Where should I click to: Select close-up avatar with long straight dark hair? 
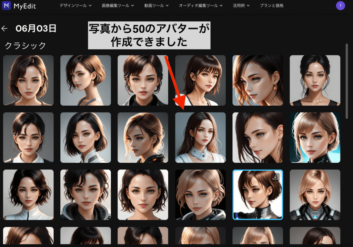pyautogui.click(x=258, y=138)
